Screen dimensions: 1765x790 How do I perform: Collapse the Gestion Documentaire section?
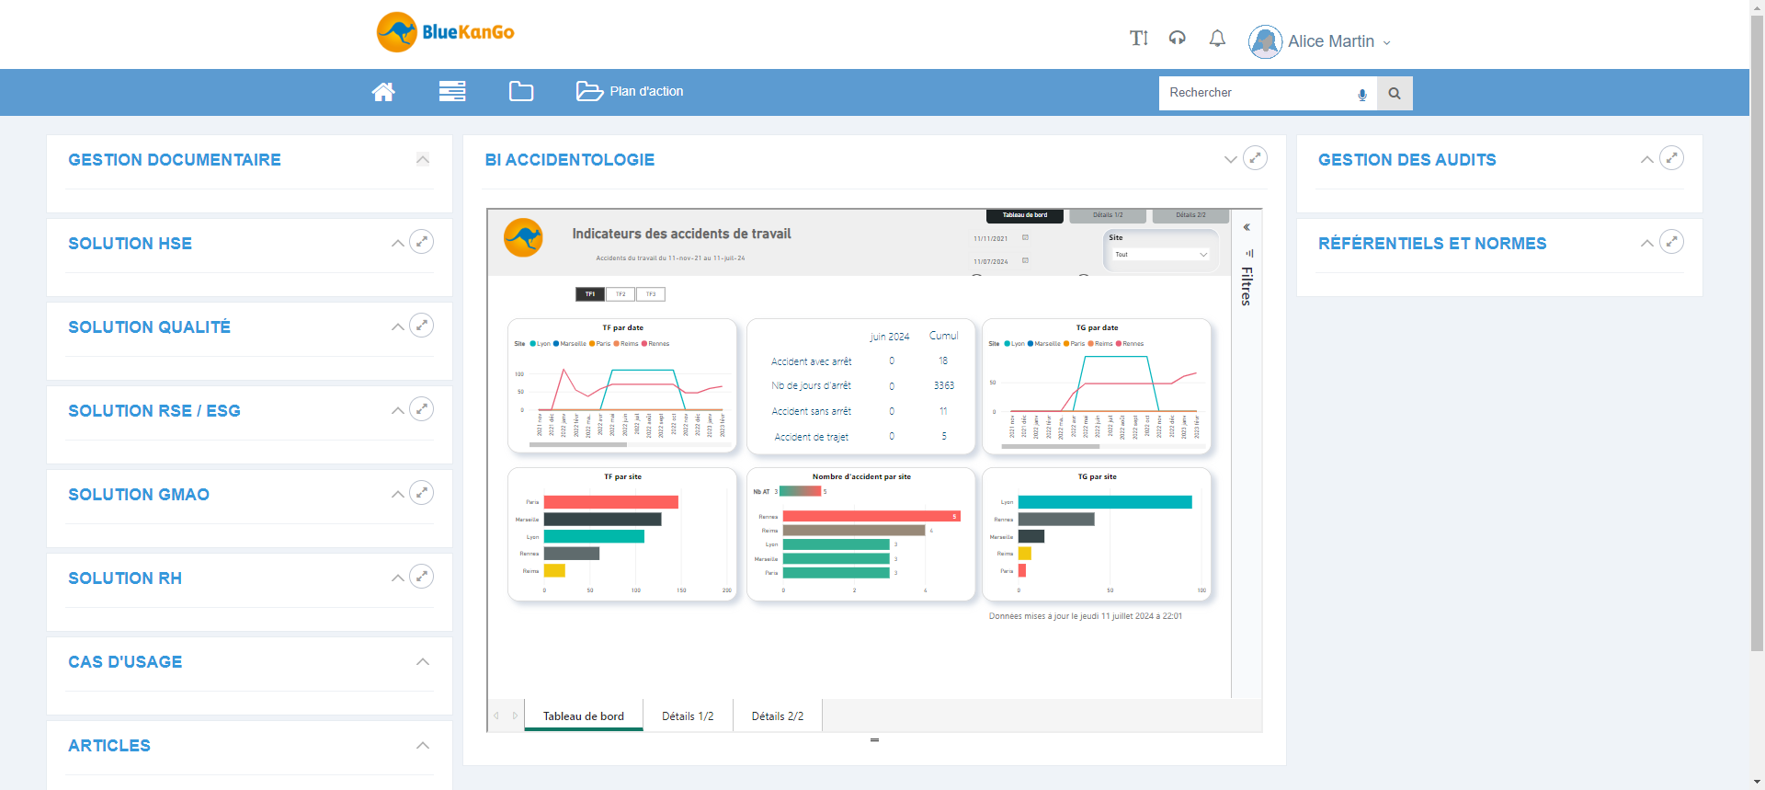point(423,159)
